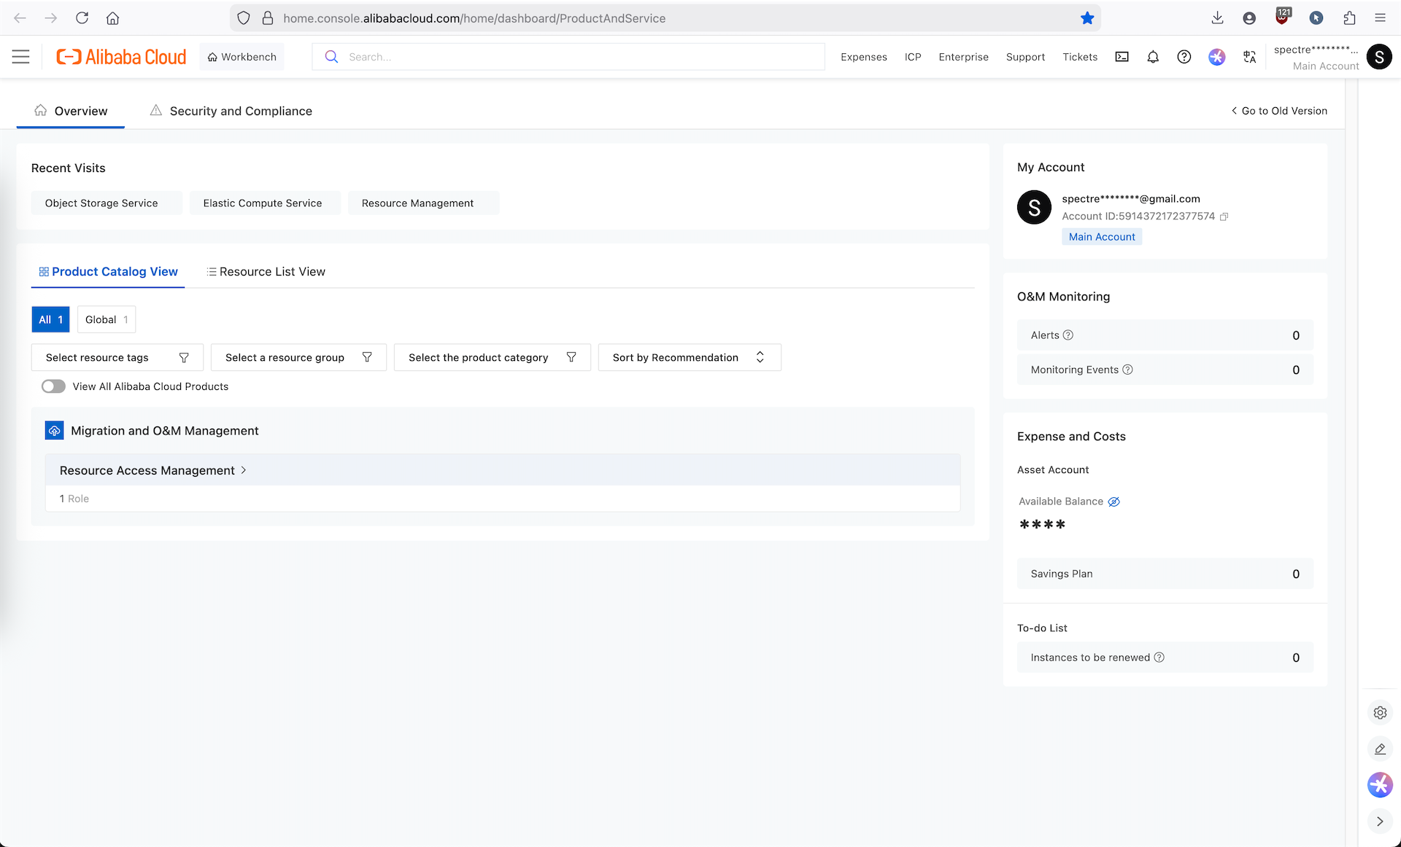The image size is (1401, 847).
Task: Open the Cloud Shell terminal icon
Action: click(x=1122, y=57)
